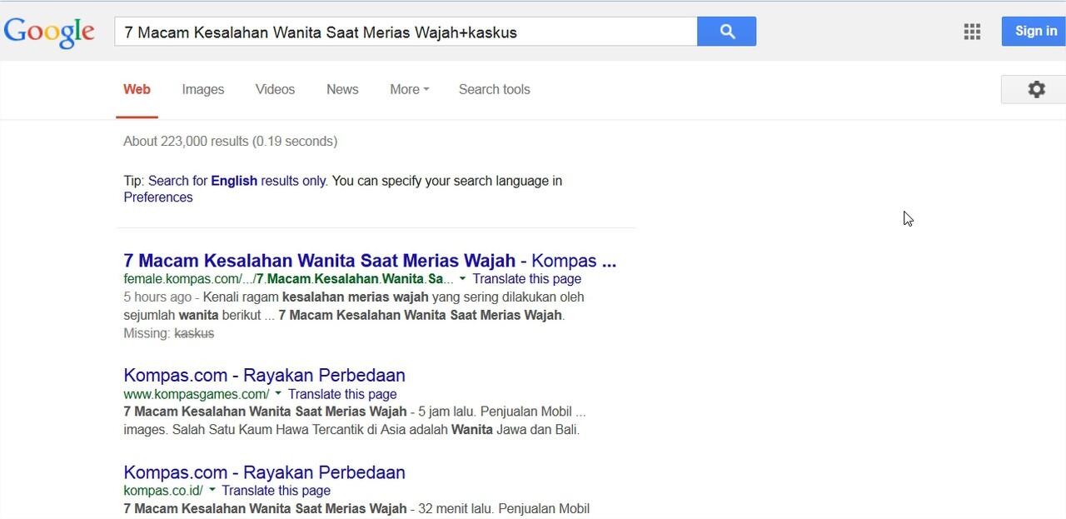Open the News results tab
This screenshot has width=1066, height=519.
pos(342,89)
